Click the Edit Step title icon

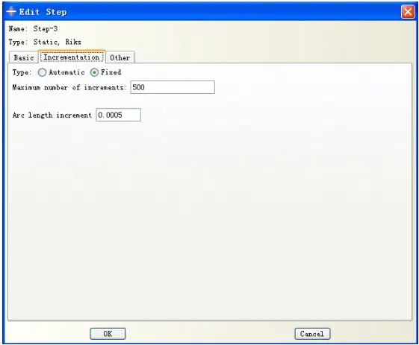point(11,11)
